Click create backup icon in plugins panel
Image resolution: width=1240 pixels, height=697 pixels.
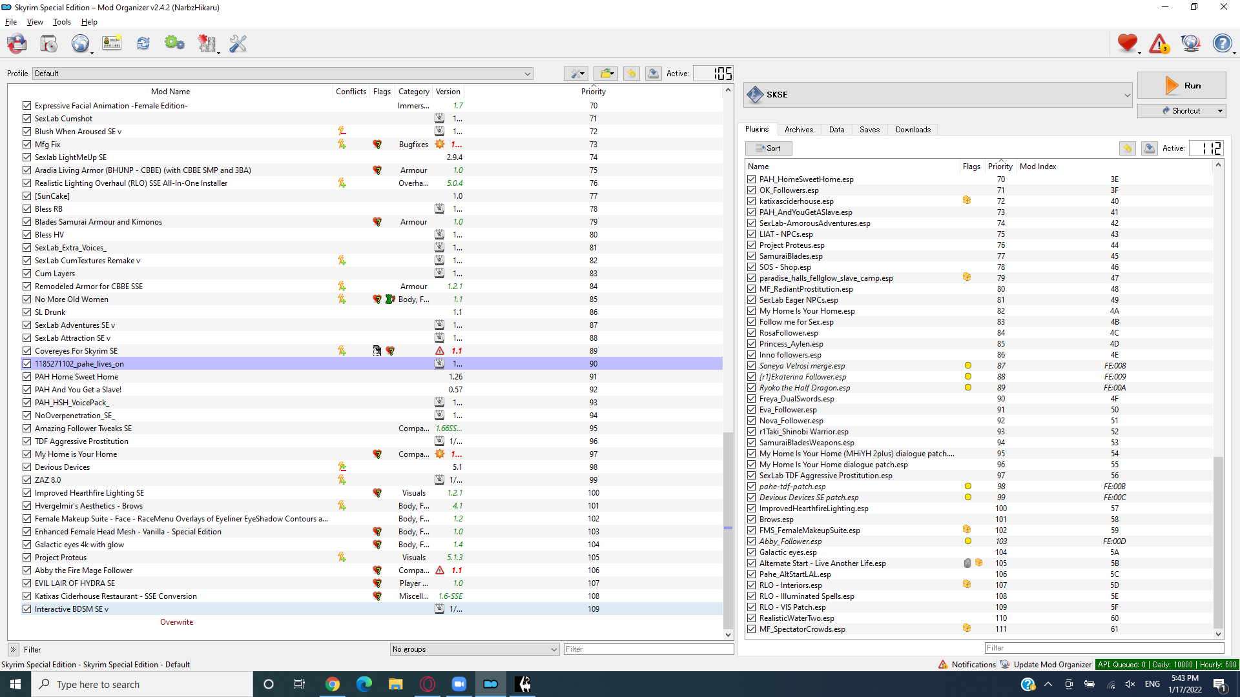tap(1150, 148)
